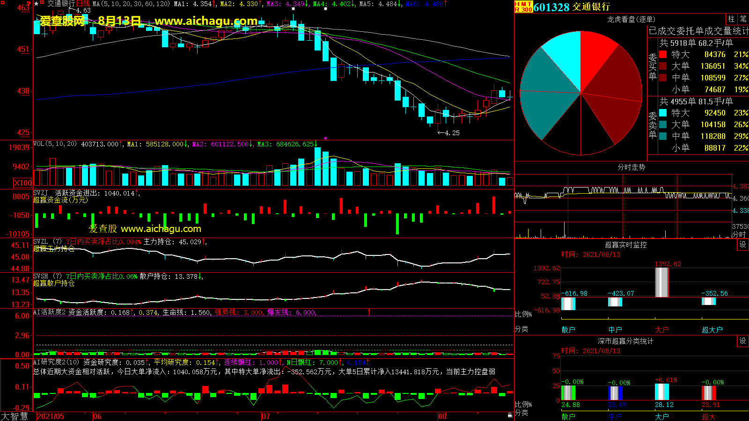
Task: Click the star favorite icon beside 交通银行
Action: pos(37,4)
